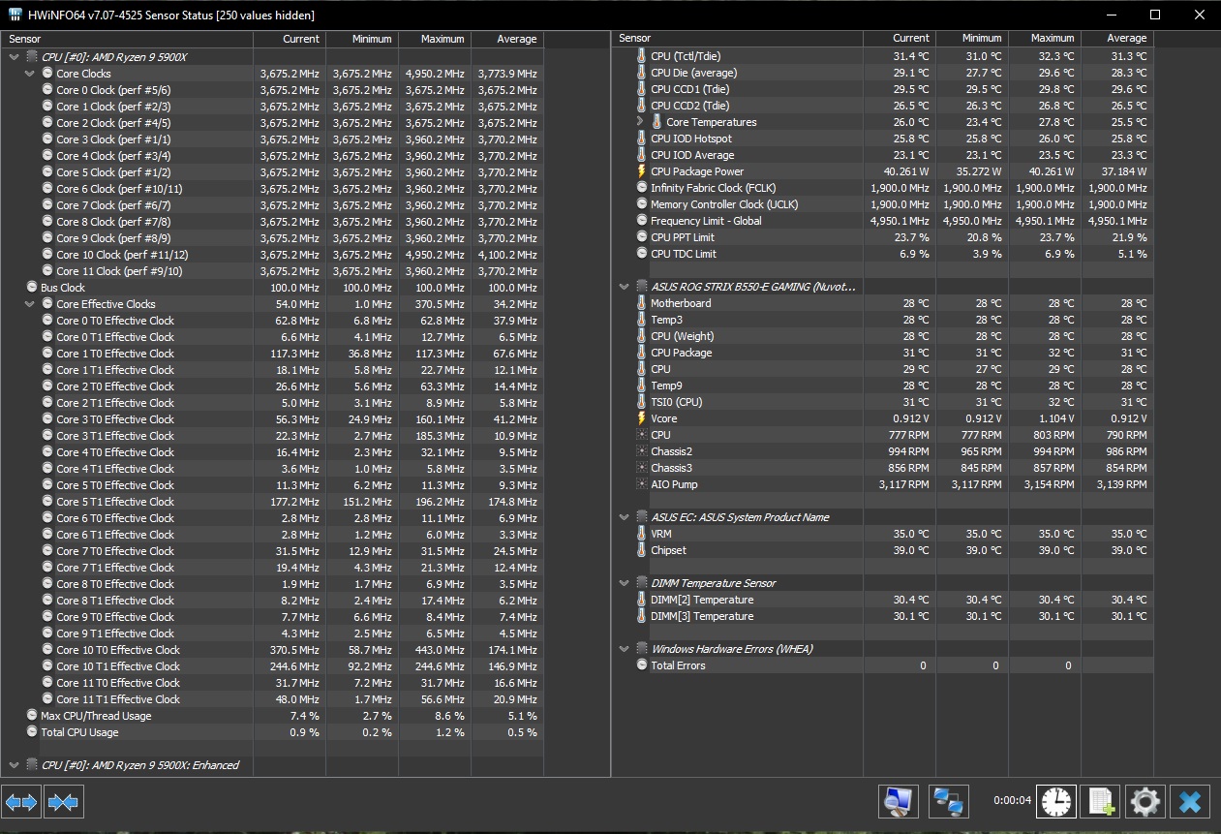Click the icon beside CPU PPT Limit
1221x834 pixels.
641,237
